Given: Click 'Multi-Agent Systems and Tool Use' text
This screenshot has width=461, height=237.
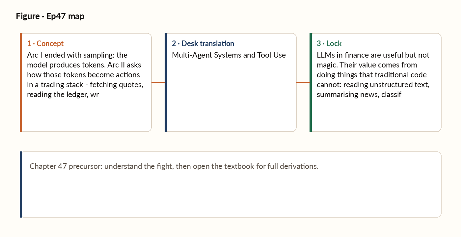Looking at the screenshot, I should pos(229,55).
